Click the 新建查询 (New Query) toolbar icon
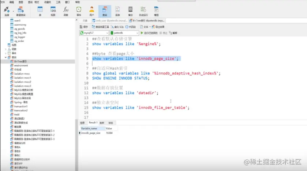The height and width of the screenshot is (171, 307). tap(20, 11)
